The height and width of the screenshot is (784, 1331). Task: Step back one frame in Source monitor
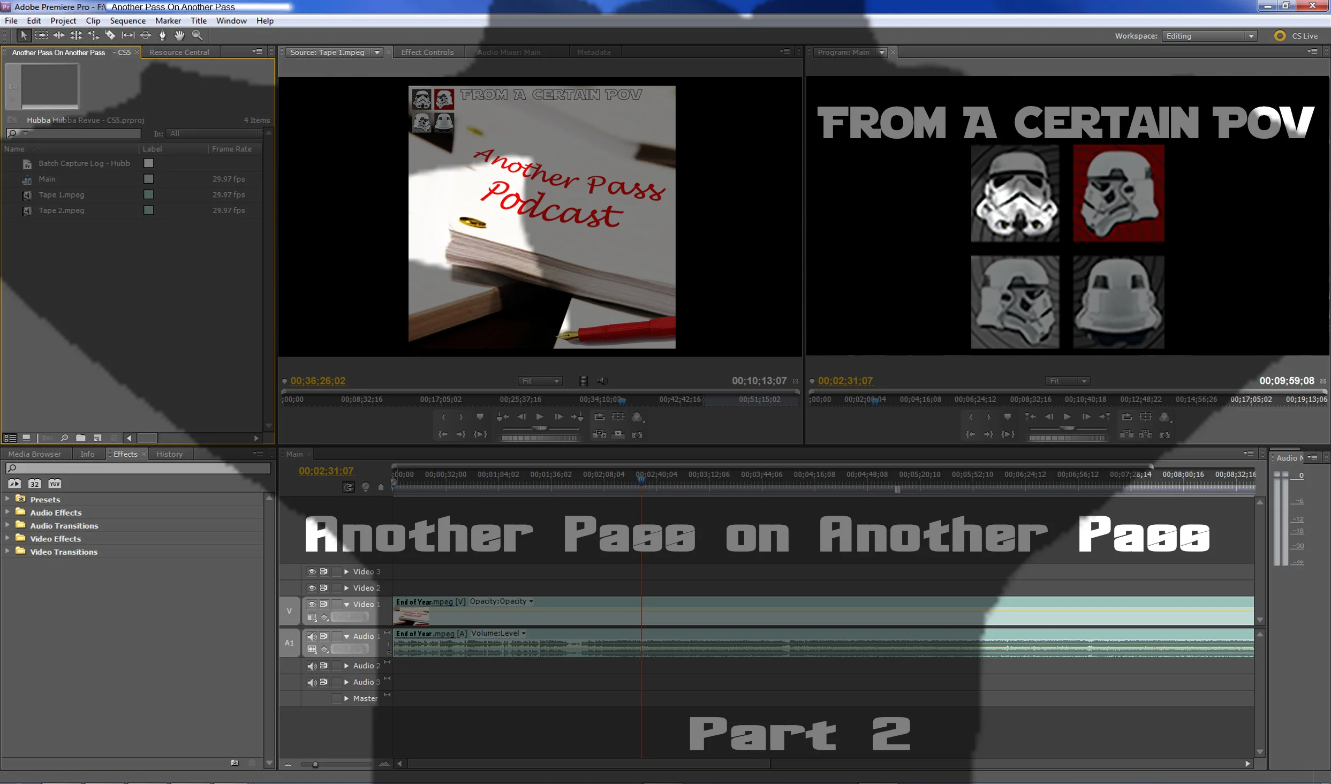[521, 417]
